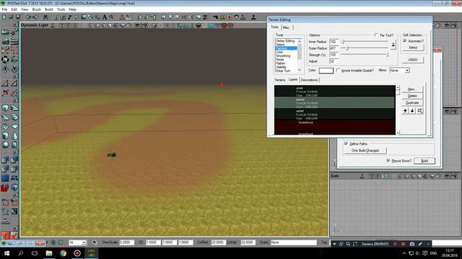
Task: Toggle realtime joystick icon in Side viewport
Action: pos(362,176)
